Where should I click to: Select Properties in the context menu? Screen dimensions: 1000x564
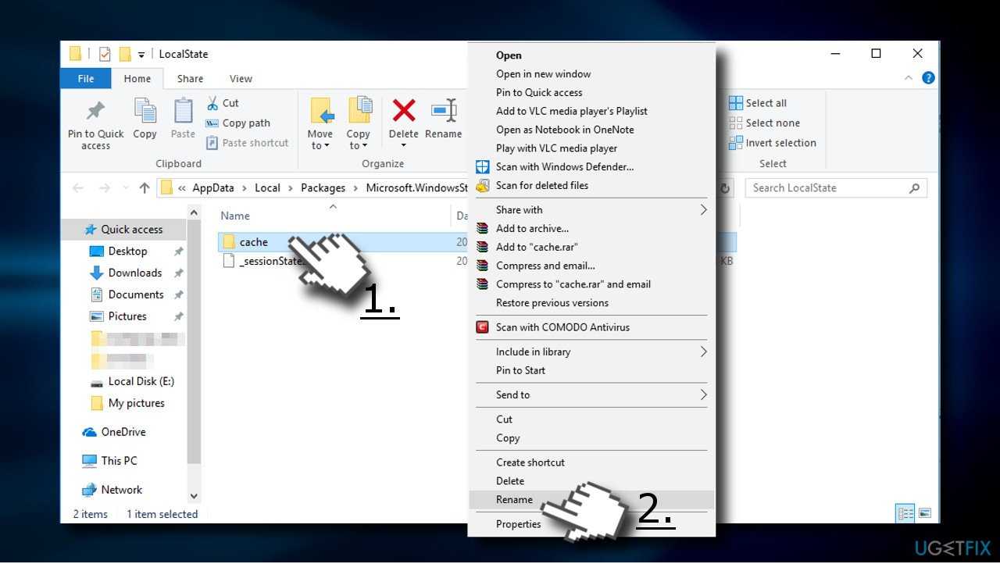518,524
